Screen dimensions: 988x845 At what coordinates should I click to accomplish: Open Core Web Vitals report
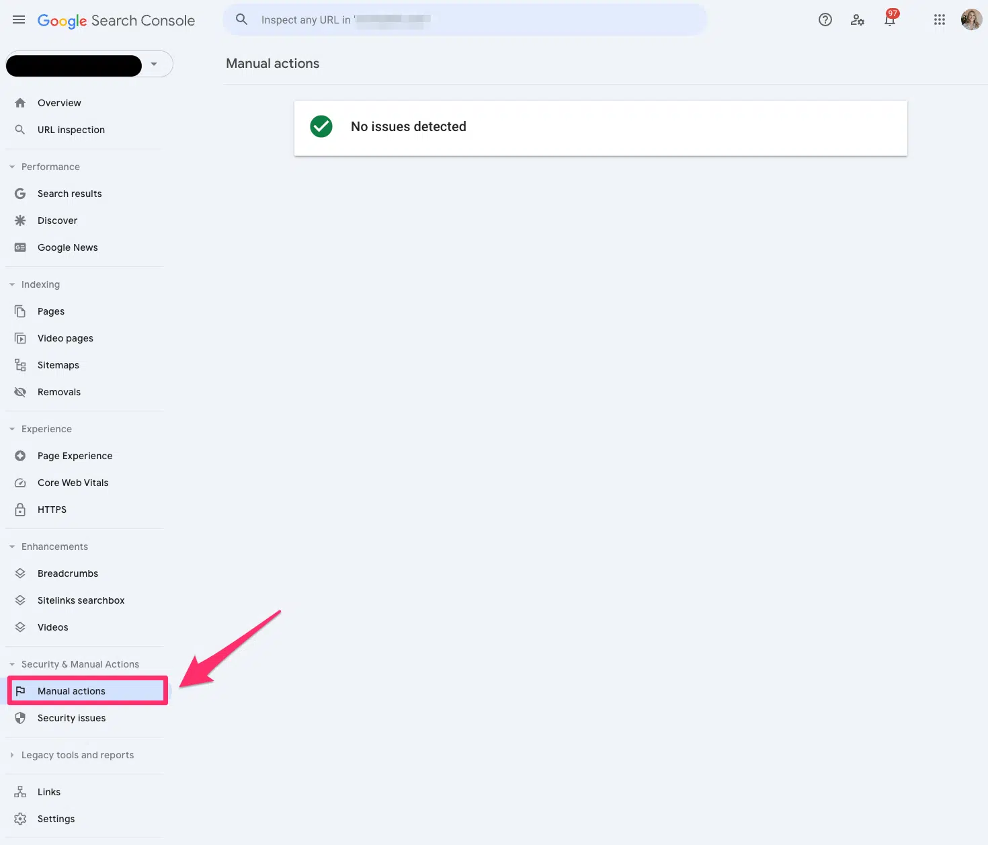[x=73, y=483]
